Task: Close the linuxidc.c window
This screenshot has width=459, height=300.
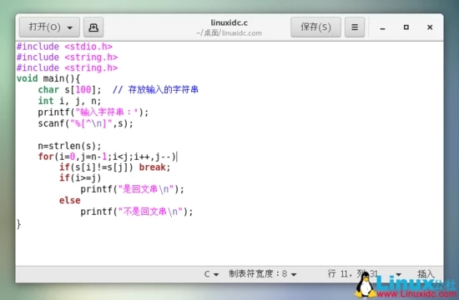Action: [x=430, y=27]
